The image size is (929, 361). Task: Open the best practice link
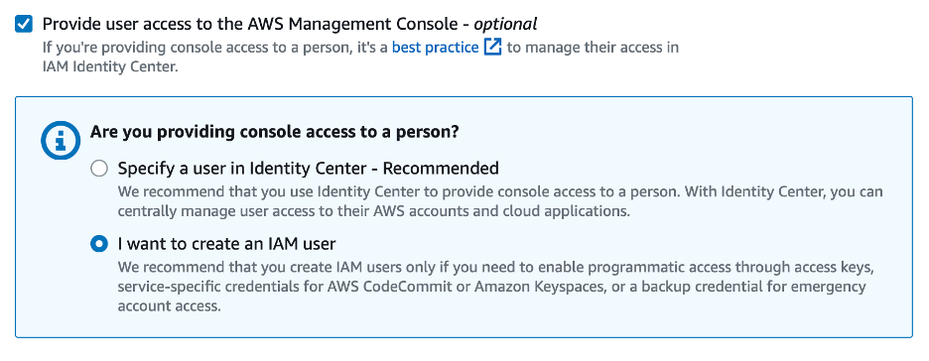(435, 48)
